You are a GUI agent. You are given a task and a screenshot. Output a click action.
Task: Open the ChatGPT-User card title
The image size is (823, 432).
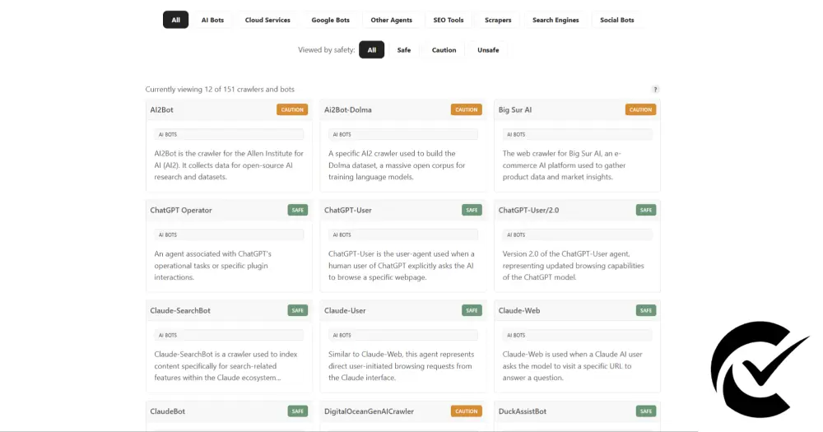(348, 210)
